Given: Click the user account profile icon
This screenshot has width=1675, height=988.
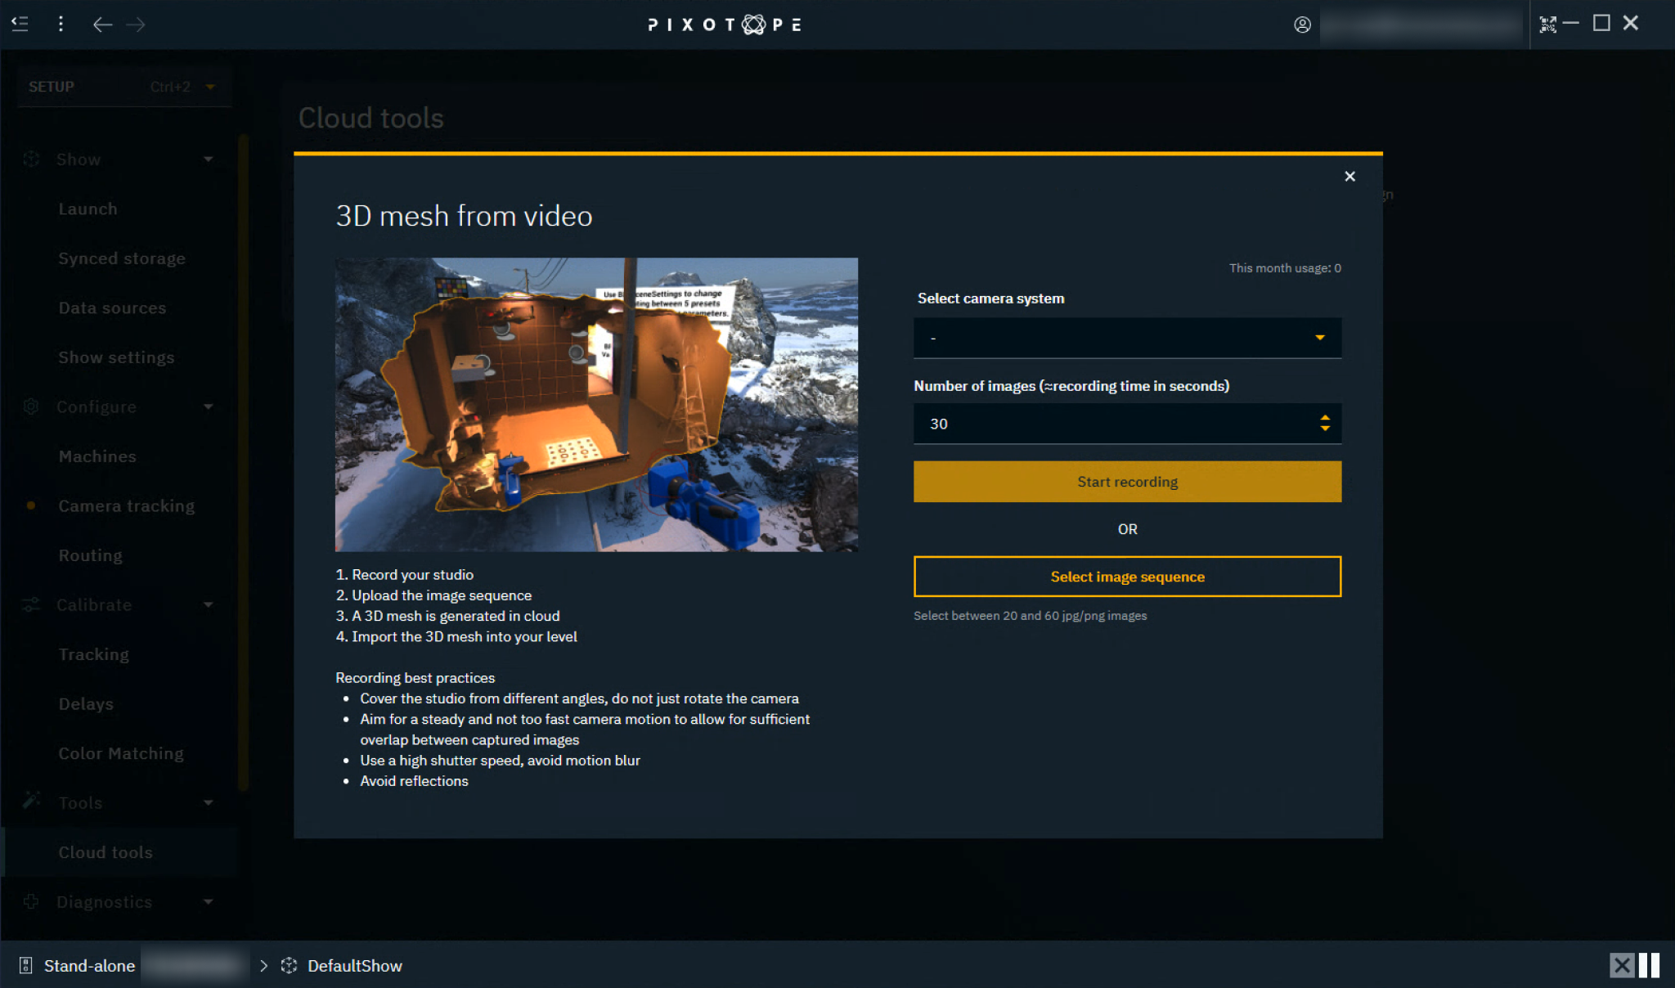Looking at the screenshot, I should tap(1302, 25).
